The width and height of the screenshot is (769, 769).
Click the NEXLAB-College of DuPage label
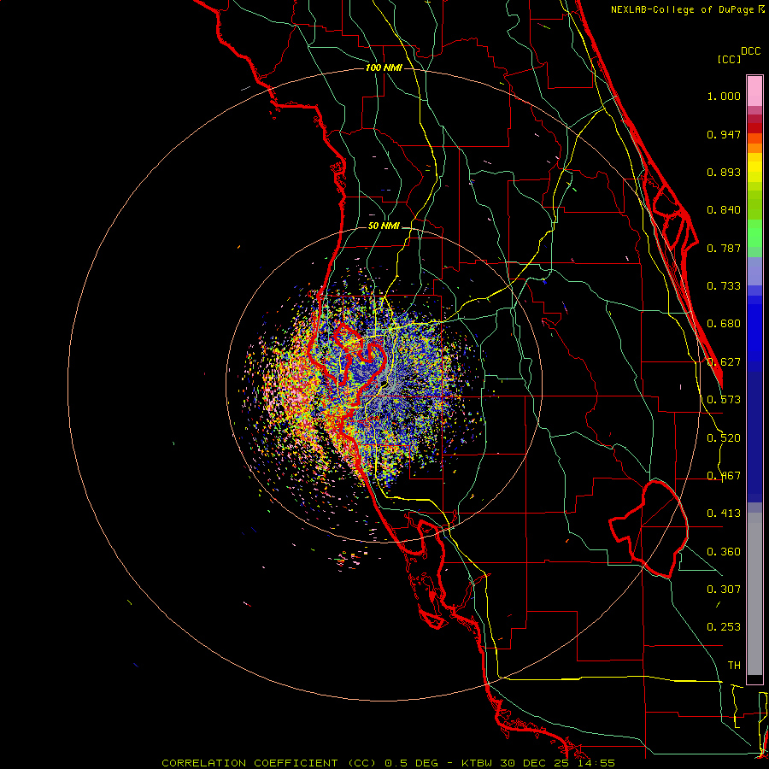(687, 9)
